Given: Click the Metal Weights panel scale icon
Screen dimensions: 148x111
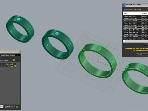Looking at the screenshot, I should point(124,5).
